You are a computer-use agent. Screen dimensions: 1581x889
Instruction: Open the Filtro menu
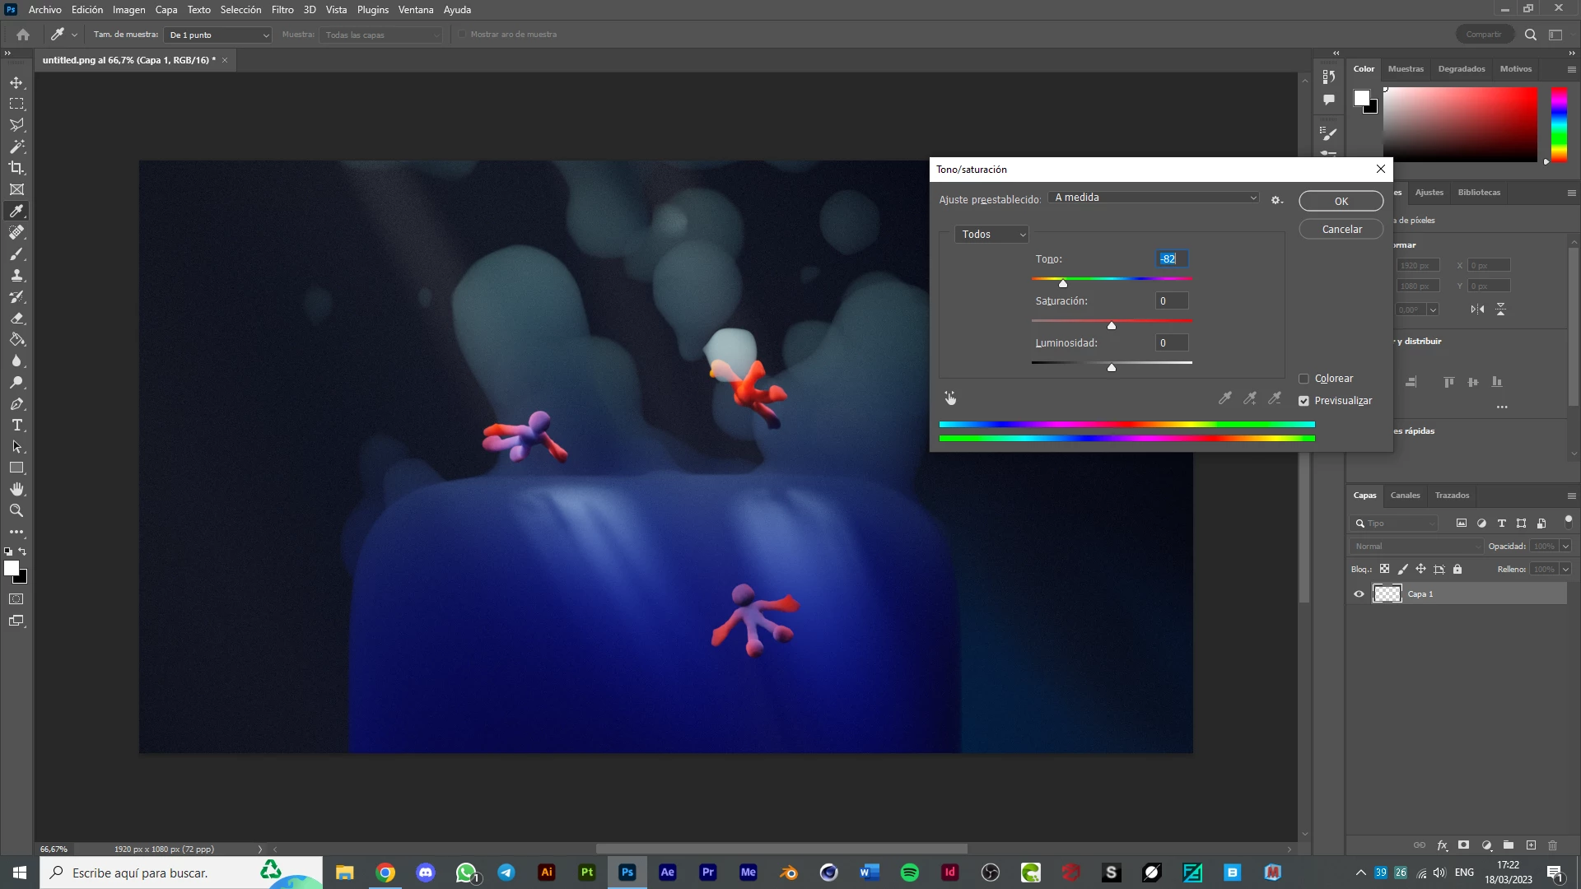pyautogui.click(x=282, y=10)
